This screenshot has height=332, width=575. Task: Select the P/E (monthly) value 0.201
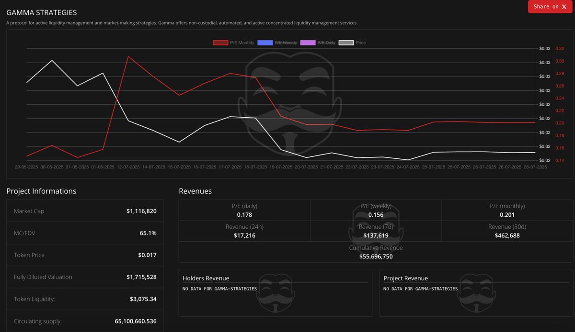507,215
